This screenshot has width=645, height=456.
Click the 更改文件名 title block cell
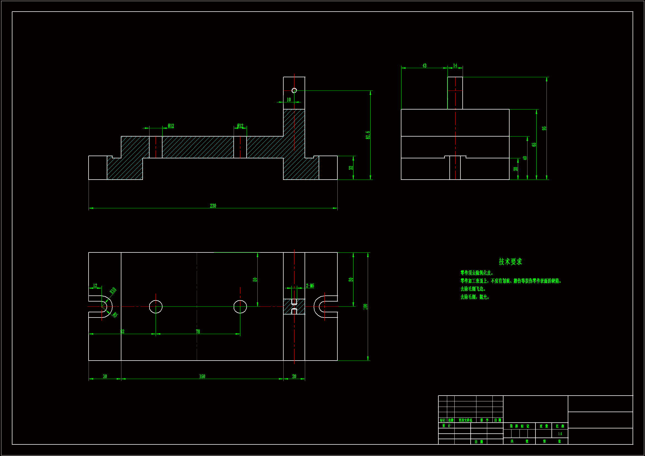pyautogui.click(x=465, y=420)
